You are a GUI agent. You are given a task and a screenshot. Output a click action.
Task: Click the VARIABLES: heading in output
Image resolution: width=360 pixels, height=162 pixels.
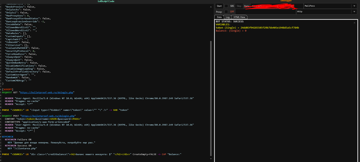tap(223, 24)
